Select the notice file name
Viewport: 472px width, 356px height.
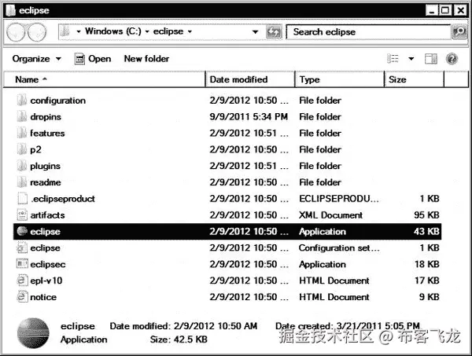pos(43,297)
